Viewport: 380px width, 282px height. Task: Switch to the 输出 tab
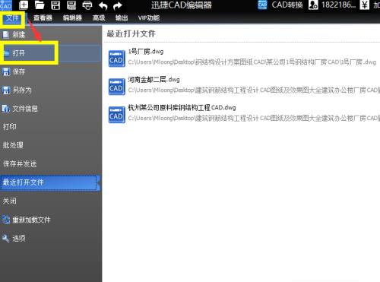(x=122, y=17)
